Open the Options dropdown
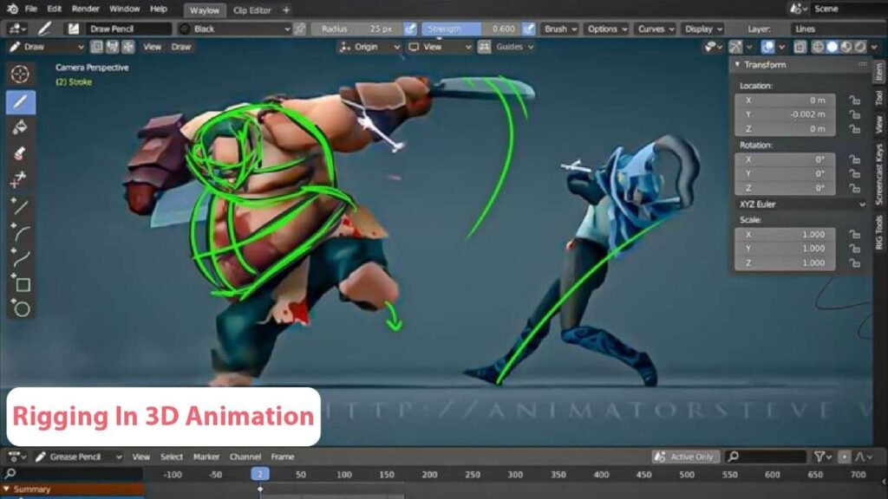The height and width of the screenshot is (499, 888). pos(606,29)
